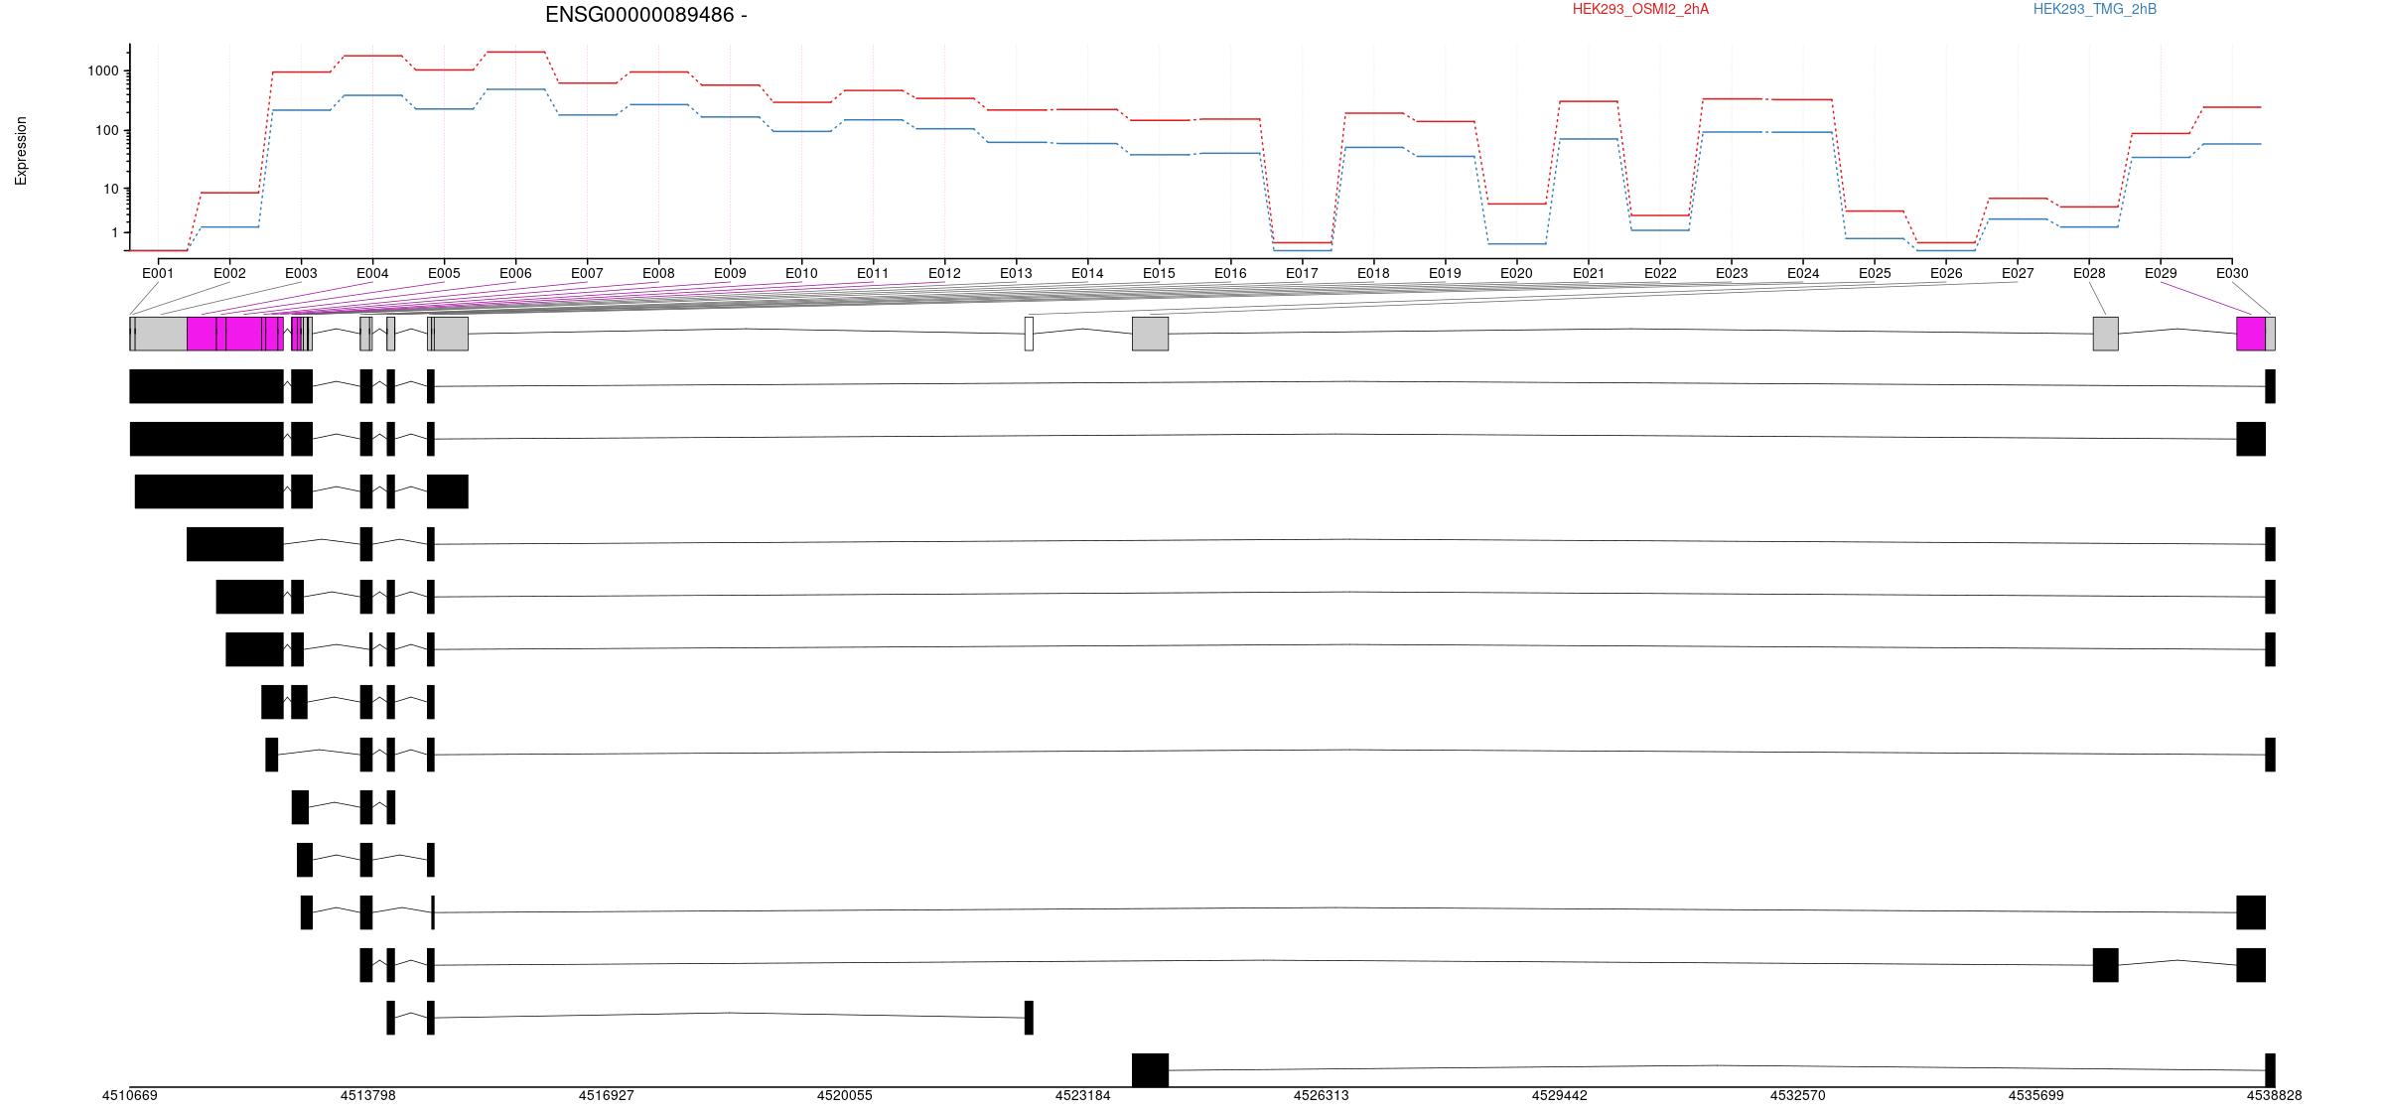
Task: Click exon bin label E026
Action: (x=1946, y=273)
